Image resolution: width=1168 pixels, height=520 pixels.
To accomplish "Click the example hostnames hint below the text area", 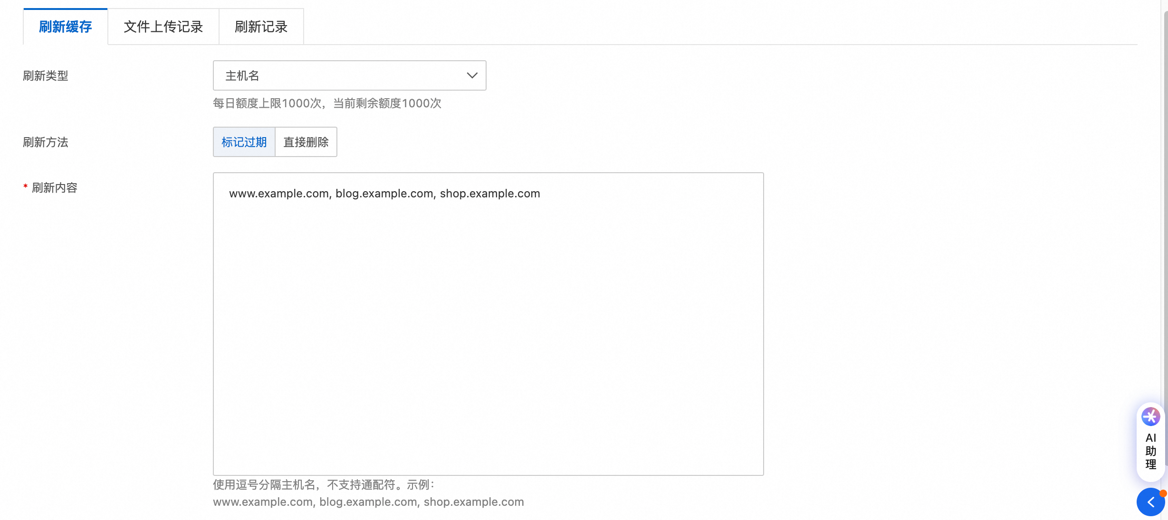I will click(x=368, y=502).
